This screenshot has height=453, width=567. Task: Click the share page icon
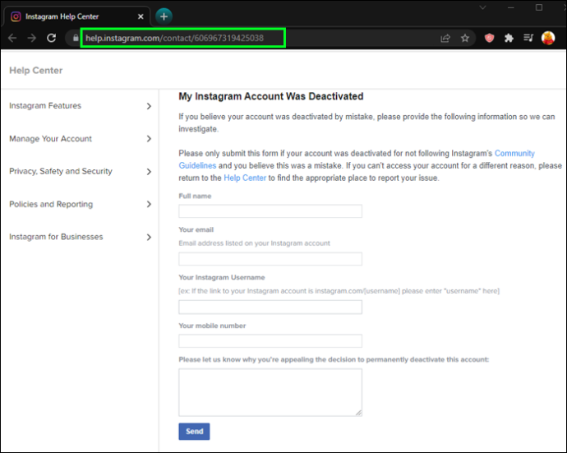445,38
